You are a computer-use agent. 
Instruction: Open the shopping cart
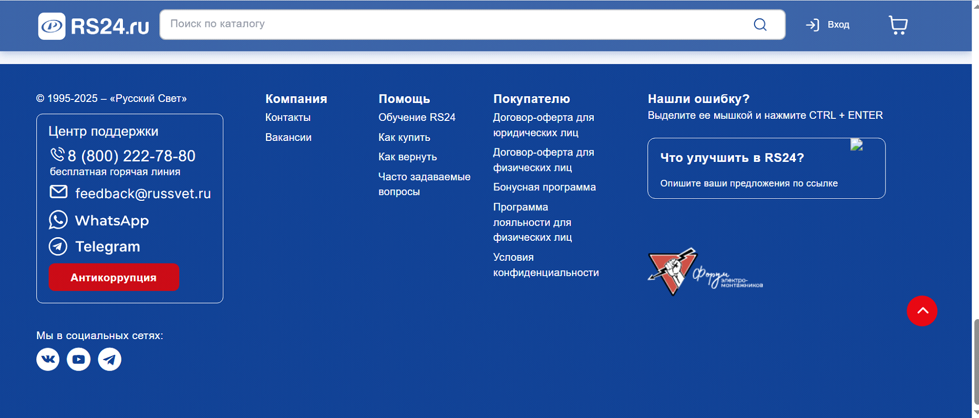pyautogui.click(x=898, y=25)
